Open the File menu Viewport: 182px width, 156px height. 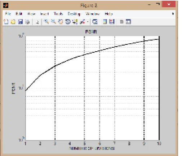pos(8,14)
